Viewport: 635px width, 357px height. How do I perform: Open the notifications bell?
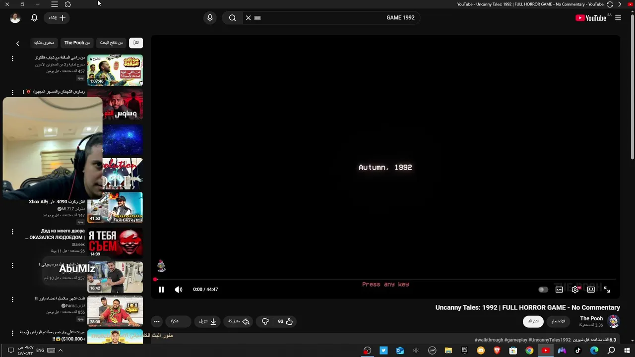click(34, 18)
